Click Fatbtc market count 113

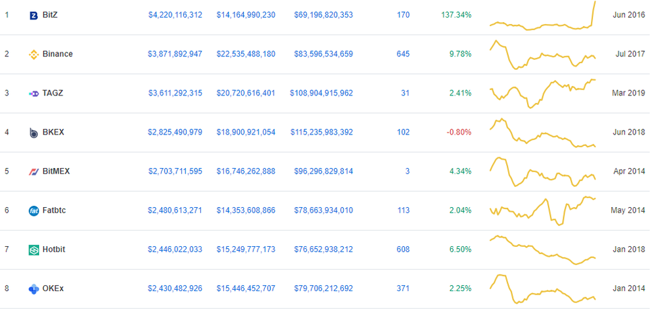(403, 210)
